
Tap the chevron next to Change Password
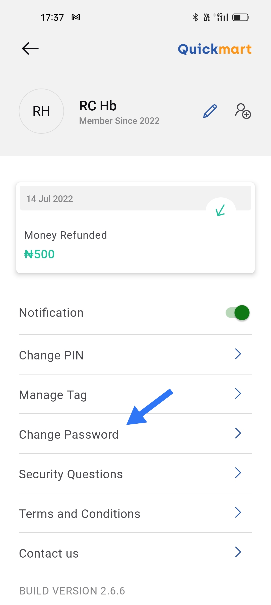click(238, 433)
